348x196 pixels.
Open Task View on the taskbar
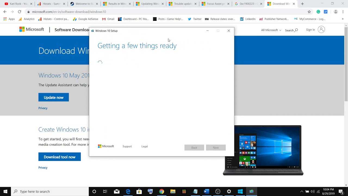[105, 191]
